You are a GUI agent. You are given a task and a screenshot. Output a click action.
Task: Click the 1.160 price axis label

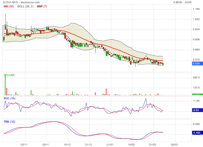[196, 9]
